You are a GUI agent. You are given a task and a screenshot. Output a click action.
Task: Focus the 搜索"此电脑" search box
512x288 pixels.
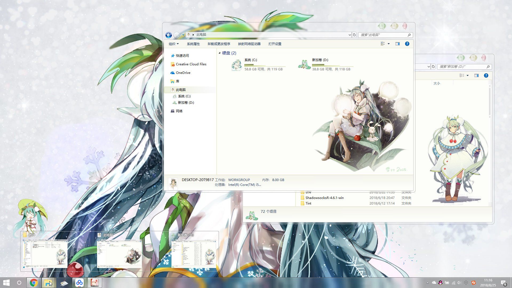pyautogui.click(x=385, y=35)
